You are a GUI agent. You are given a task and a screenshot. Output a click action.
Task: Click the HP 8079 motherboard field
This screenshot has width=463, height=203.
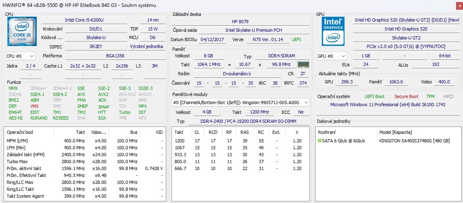tap(240, 22)
